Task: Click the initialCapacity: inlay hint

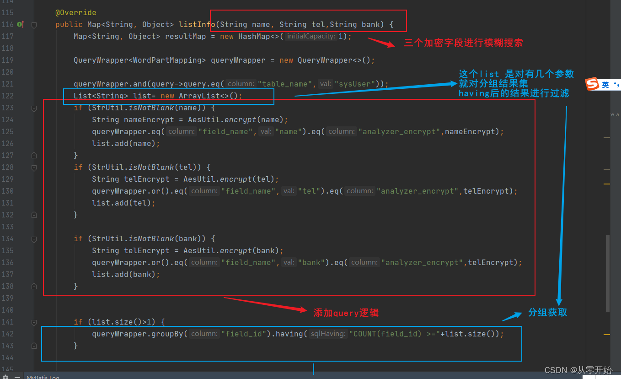Action: coord(311,36)
